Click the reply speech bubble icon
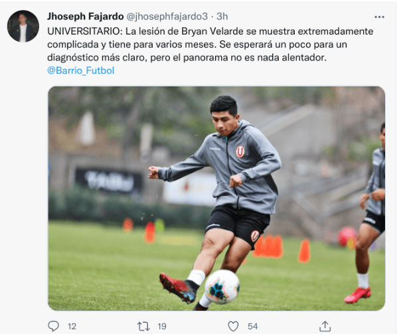The height and width of the screenshot is (334, 397). click(53, 326)
